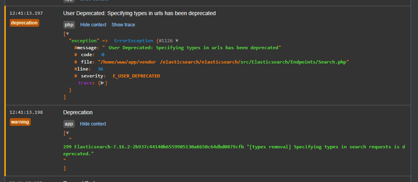Click the ErrorException class name
The width and height of the screenshot is (418, 182).
pos(133,41)
